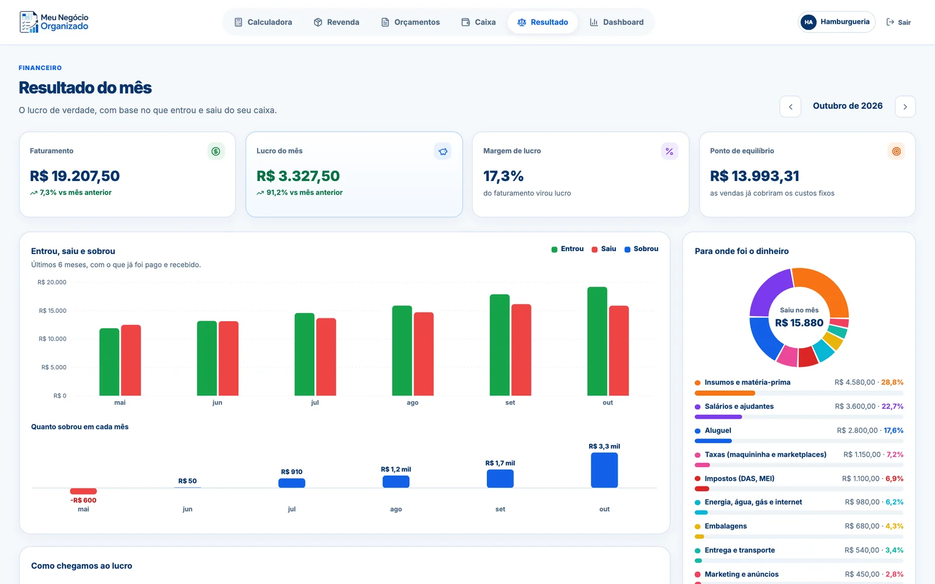Viewport: 935px width, 584px height.
Task: Click the Impostos (DAS, MEI) row label
Action: 739,479
